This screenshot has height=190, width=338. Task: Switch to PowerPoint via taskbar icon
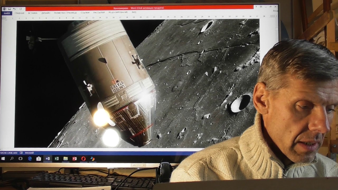coord(74,159)
